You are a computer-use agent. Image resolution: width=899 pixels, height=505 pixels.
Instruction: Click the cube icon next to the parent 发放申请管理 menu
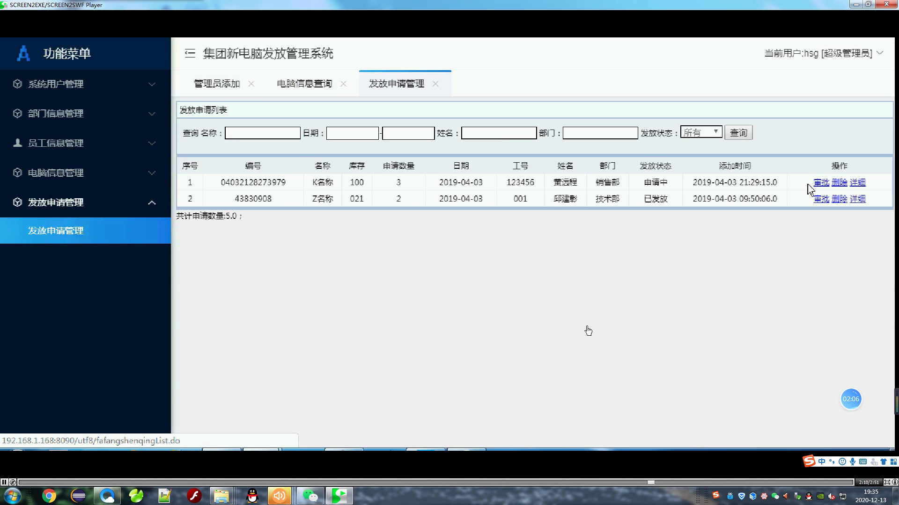point(17,202)
